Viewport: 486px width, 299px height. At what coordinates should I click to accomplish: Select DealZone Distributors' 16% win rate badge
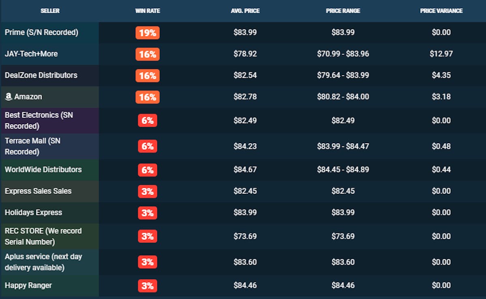point(148,76)
